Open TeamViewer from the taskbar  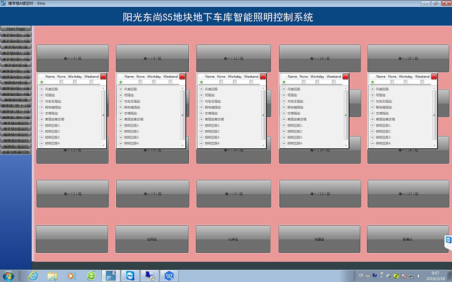click(131, 275)
